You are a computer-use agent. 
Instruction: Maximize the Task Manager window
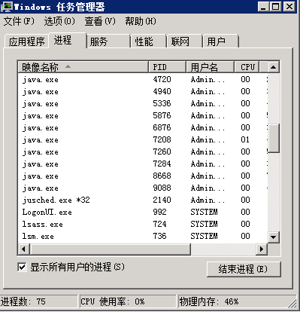coord(276,7)
